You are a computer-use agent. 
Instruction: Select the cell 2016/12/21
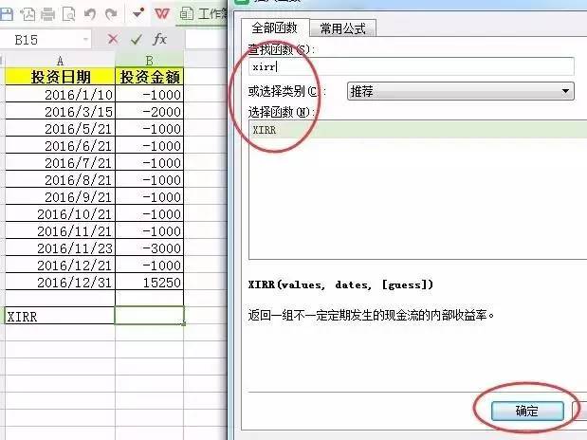coord(60,266)
